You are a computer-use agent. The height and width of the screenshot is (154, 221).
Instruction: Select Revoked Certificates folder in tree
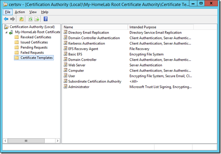35,37
